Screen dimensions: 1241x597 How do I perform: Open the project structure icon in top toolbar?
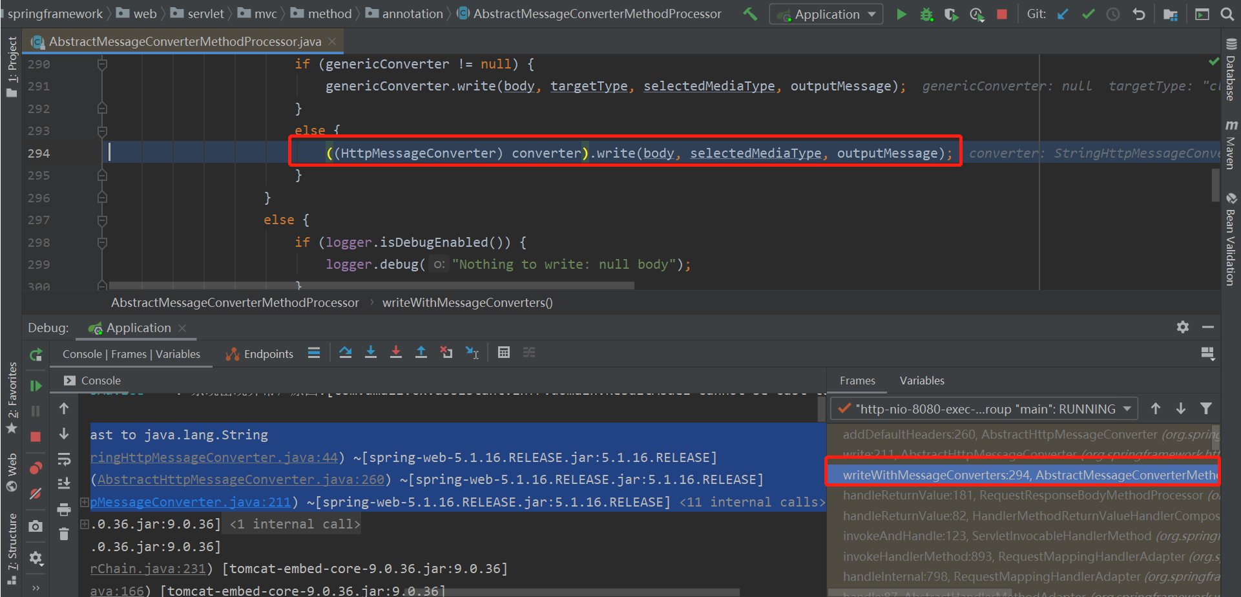[x=1171, y=14]
